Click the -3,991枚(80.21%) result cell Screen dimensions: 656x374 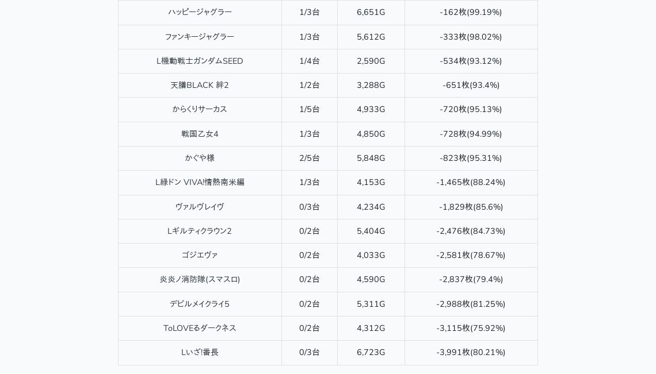click(471, 352)
